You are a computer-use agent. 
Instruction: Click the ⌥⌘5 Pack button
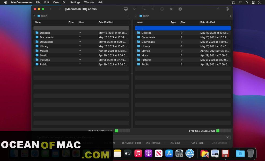click(197, 143)
